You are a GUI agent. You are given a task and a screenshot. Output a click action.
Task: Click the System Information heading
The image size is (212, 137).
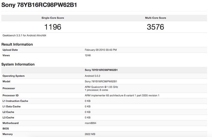pyautogui.click(x=18, y=64)
